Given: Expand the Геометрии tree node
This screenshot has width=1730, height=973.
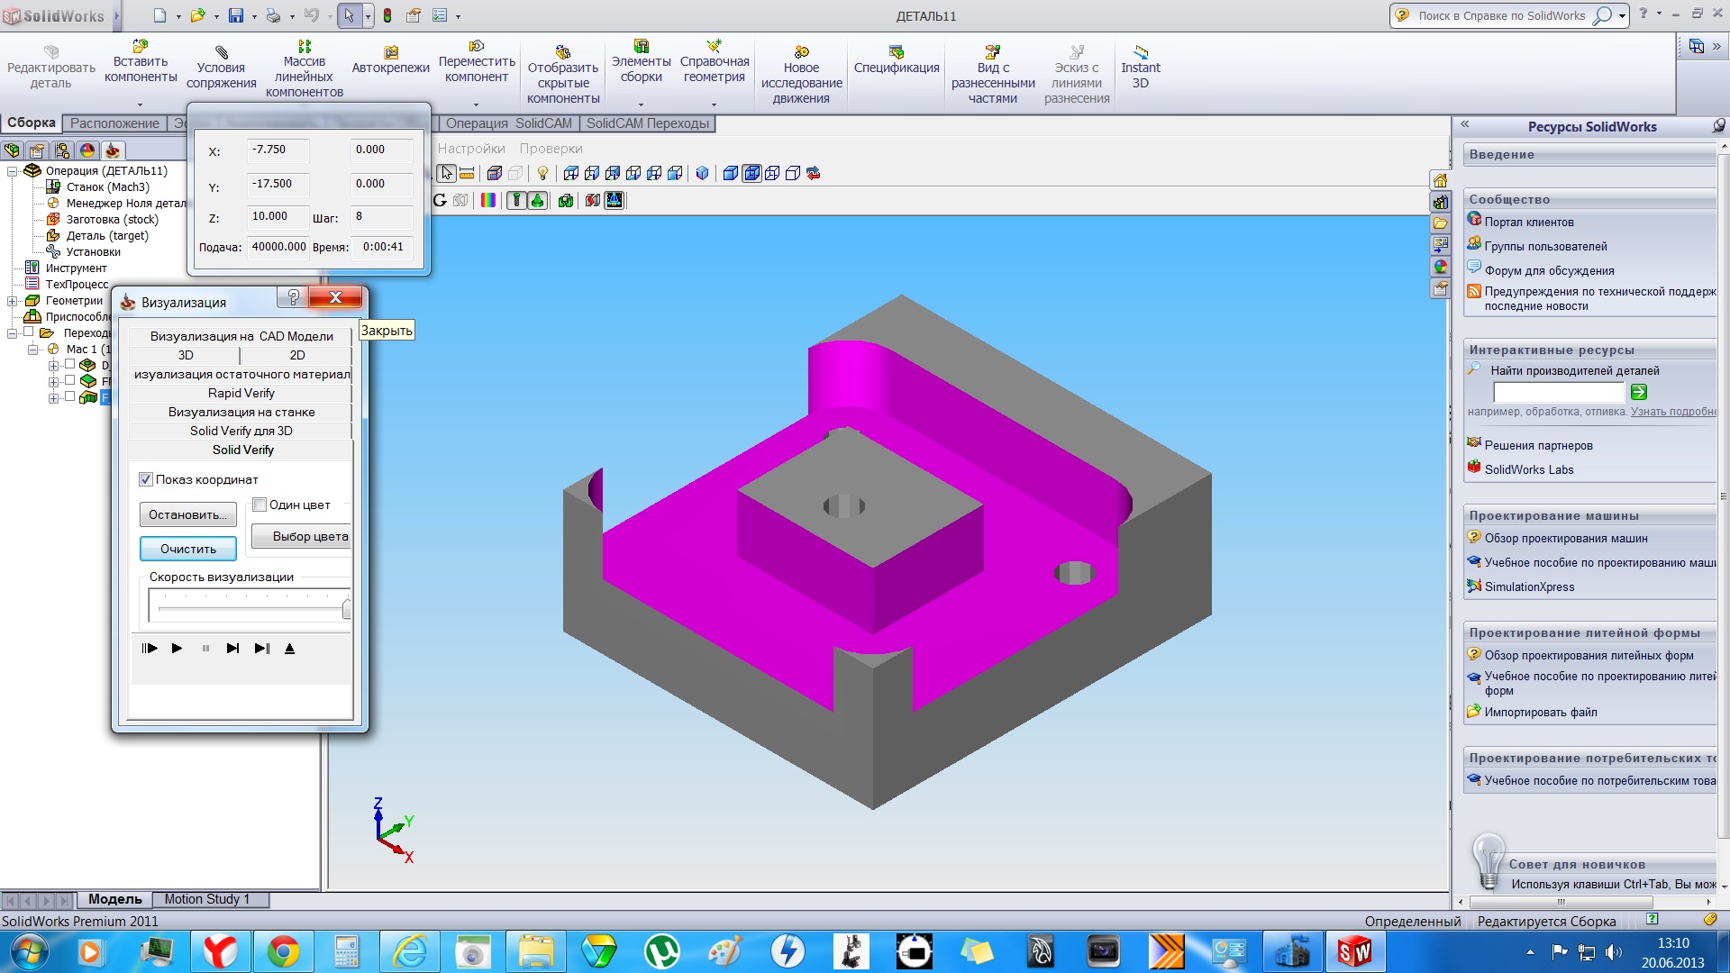Looking at the screenshot, I should pos(12,301).
